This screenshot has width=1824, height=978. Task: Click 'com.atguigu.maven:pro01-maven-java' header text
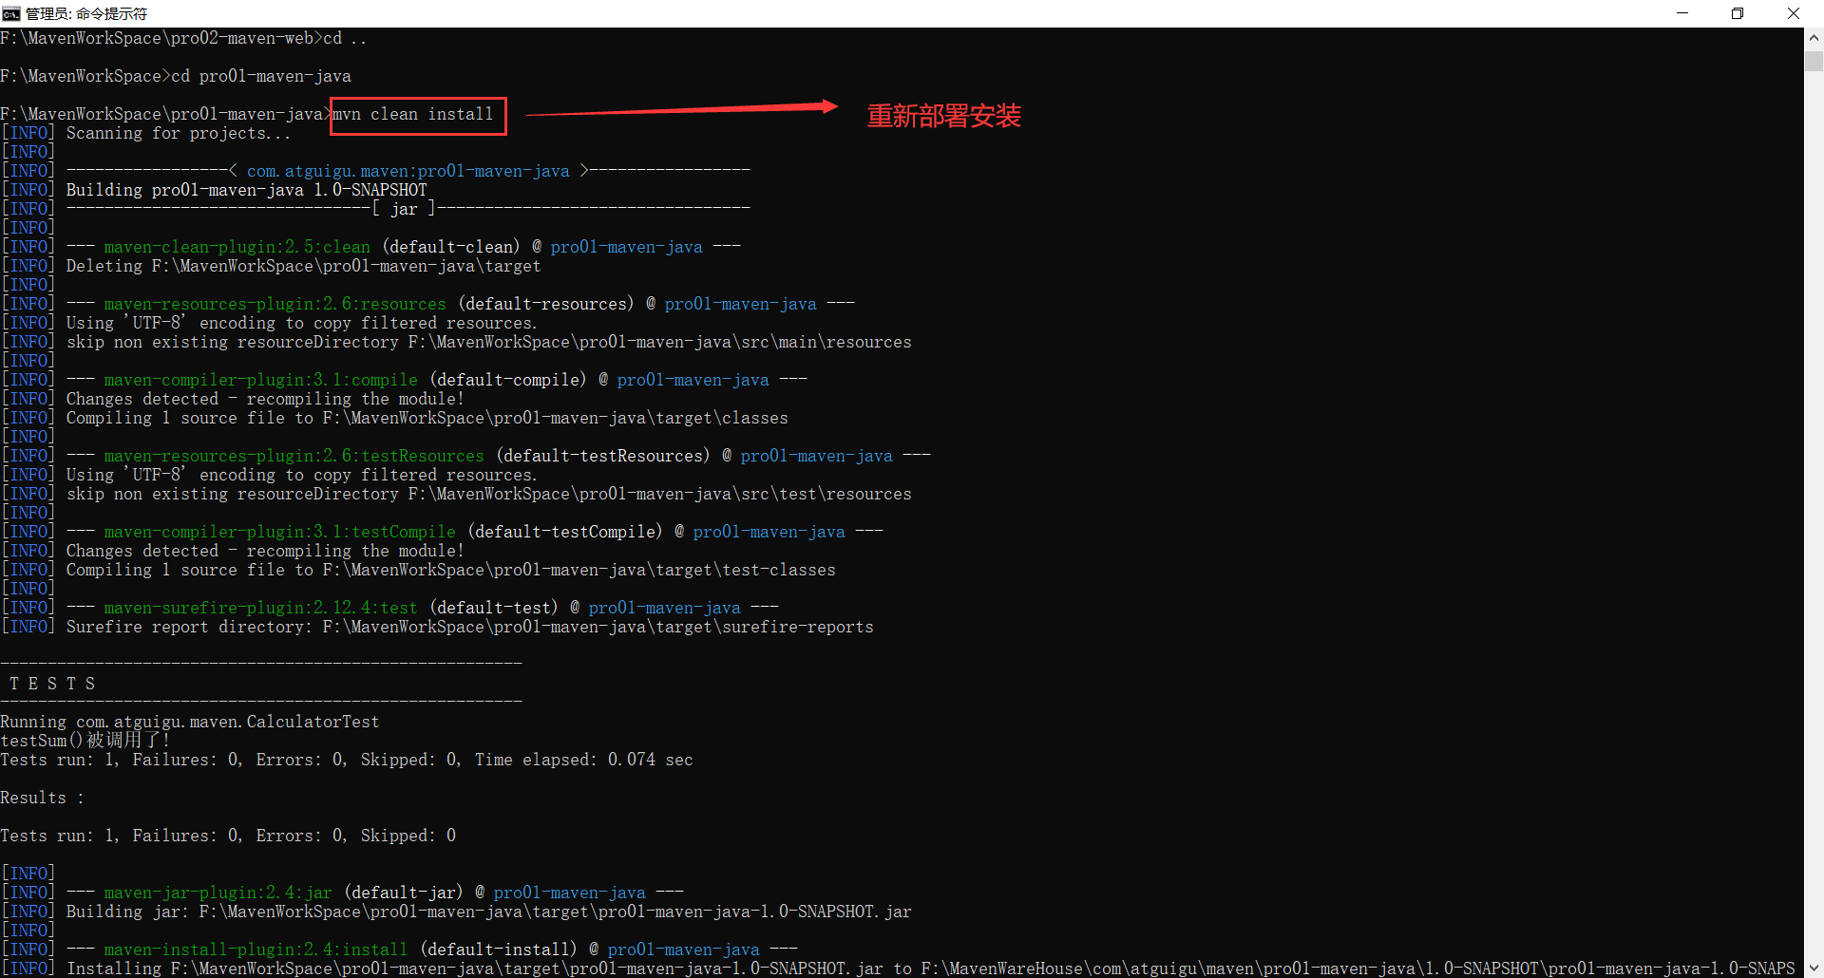[408, 171]
